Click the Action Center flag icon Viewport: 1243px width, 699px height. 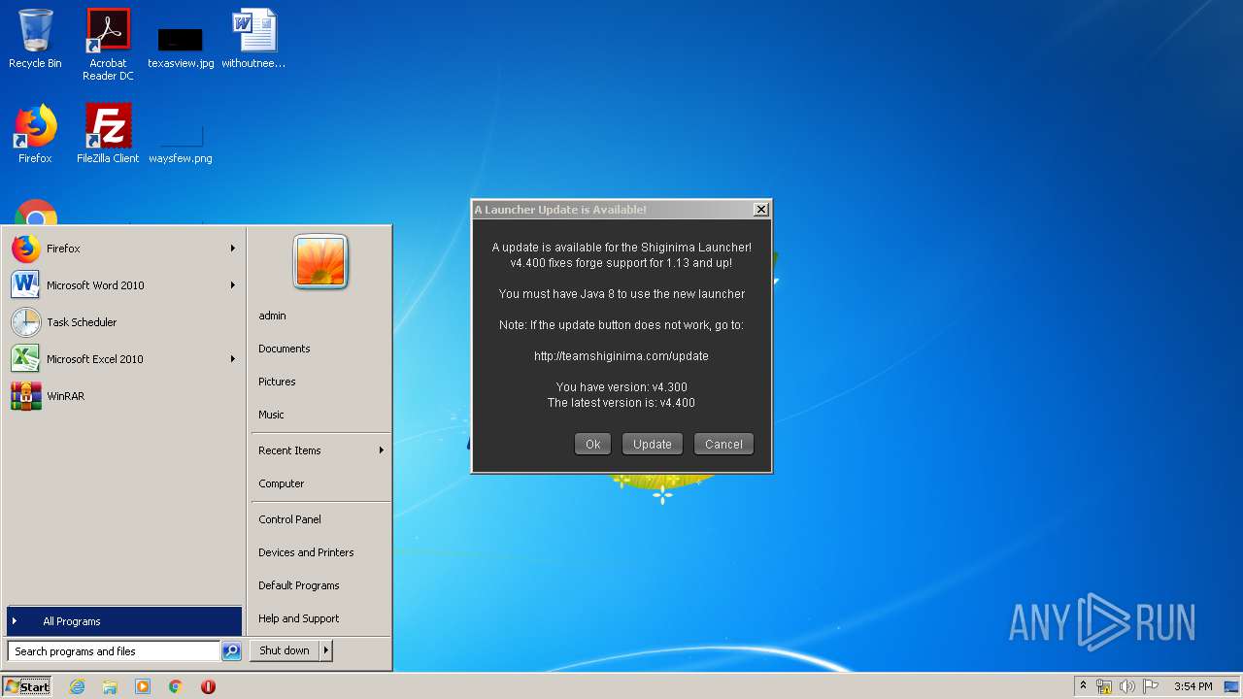click(1151, 686)
